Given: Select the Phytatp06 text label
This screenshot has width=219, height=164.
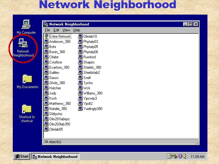Looking at the screenshot, I should [91, 52].
